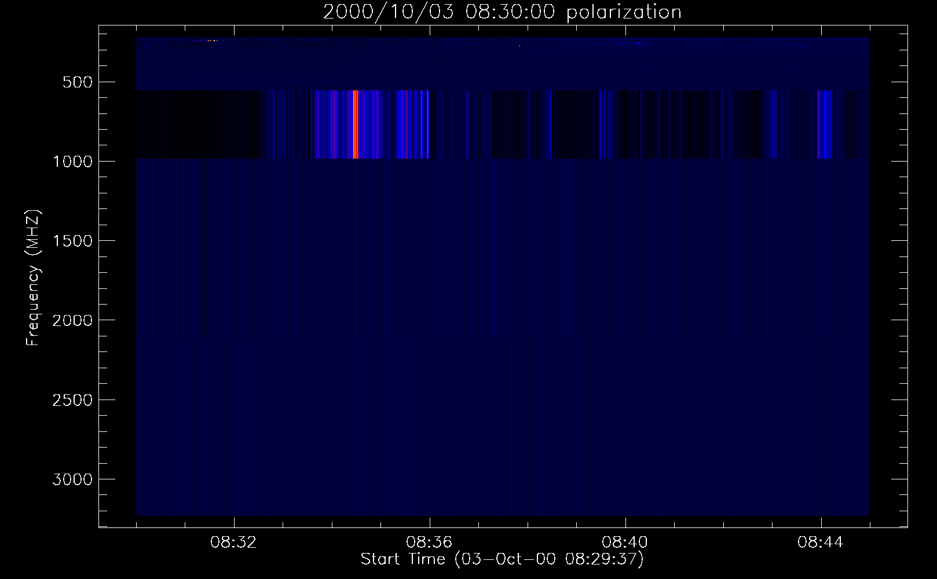
Task: Click the 08:40 time tick label
Action: point(625,543)
